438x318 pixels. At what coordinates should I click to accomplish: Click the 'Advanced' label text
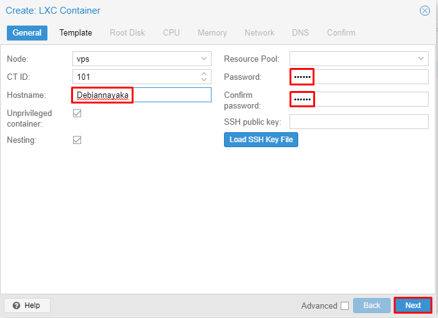[319, 306]
